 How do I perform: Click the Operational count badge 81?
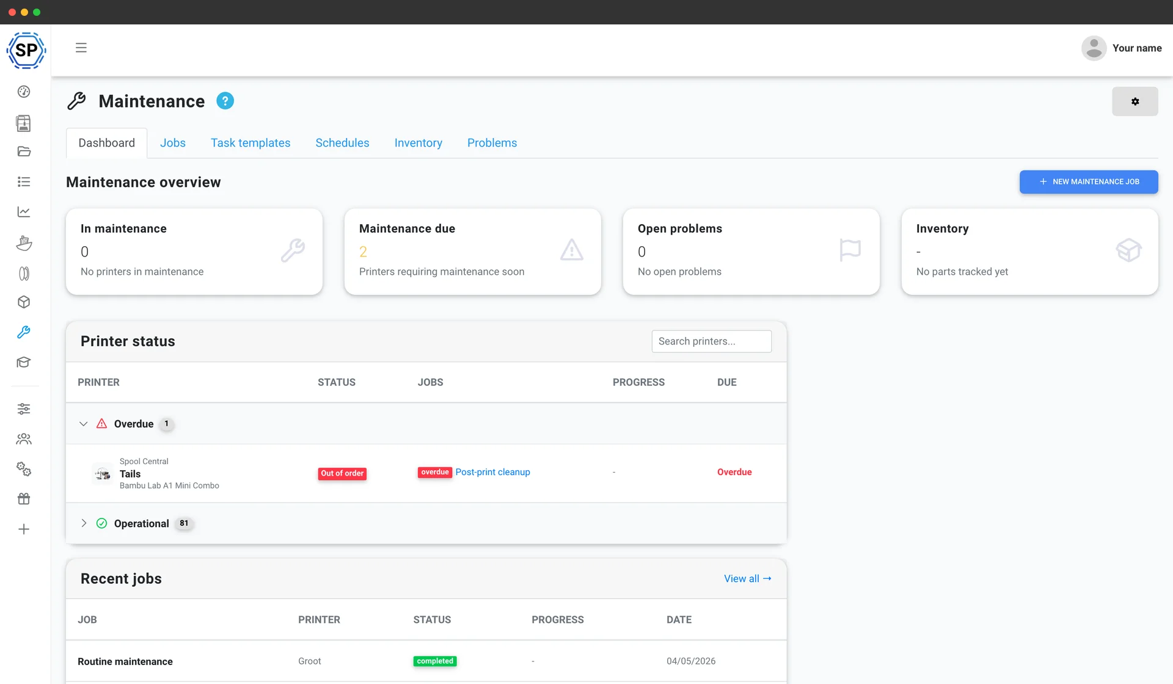184,523
